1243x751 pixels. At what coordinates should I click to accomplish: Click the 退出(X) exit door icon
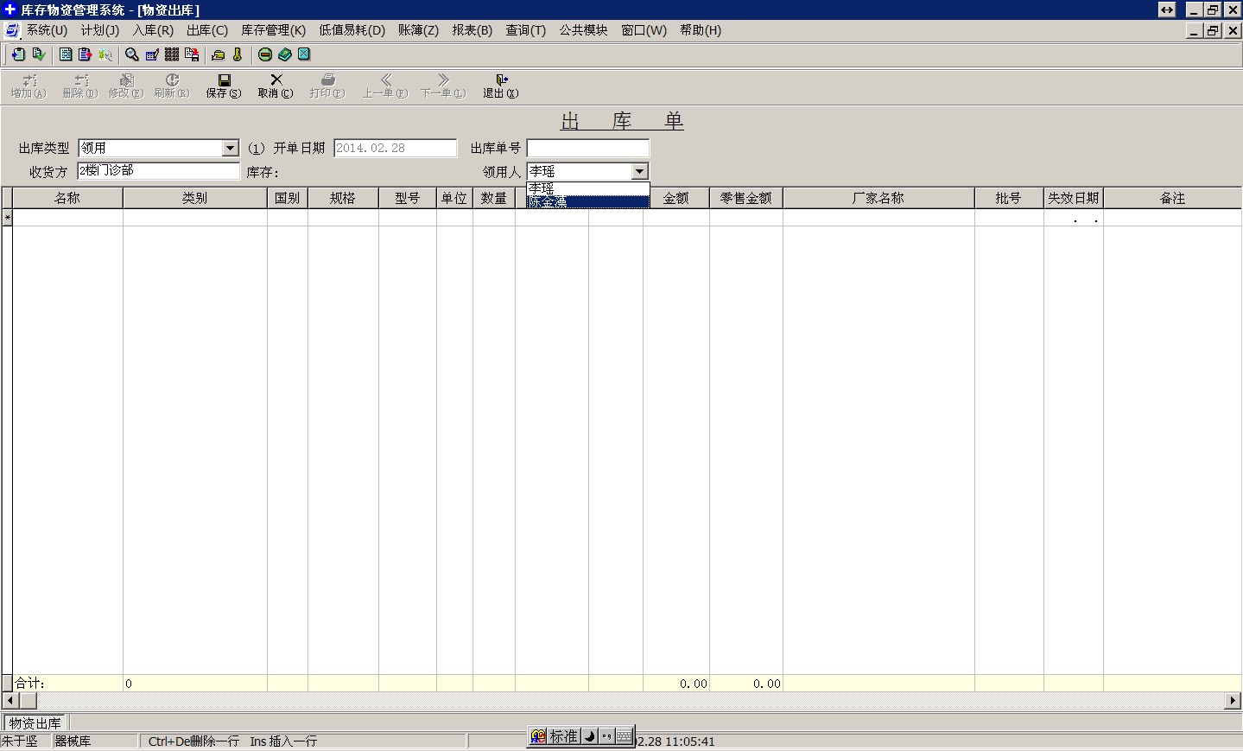pyautogui.click(x=501, y=86)
